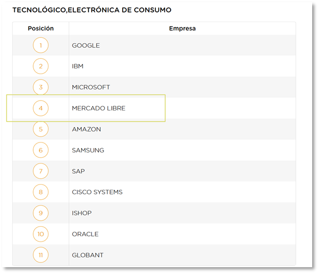Screen dimensions: 319x274
Task: Select the circled number 10 badge
Action: pos(41,234)
